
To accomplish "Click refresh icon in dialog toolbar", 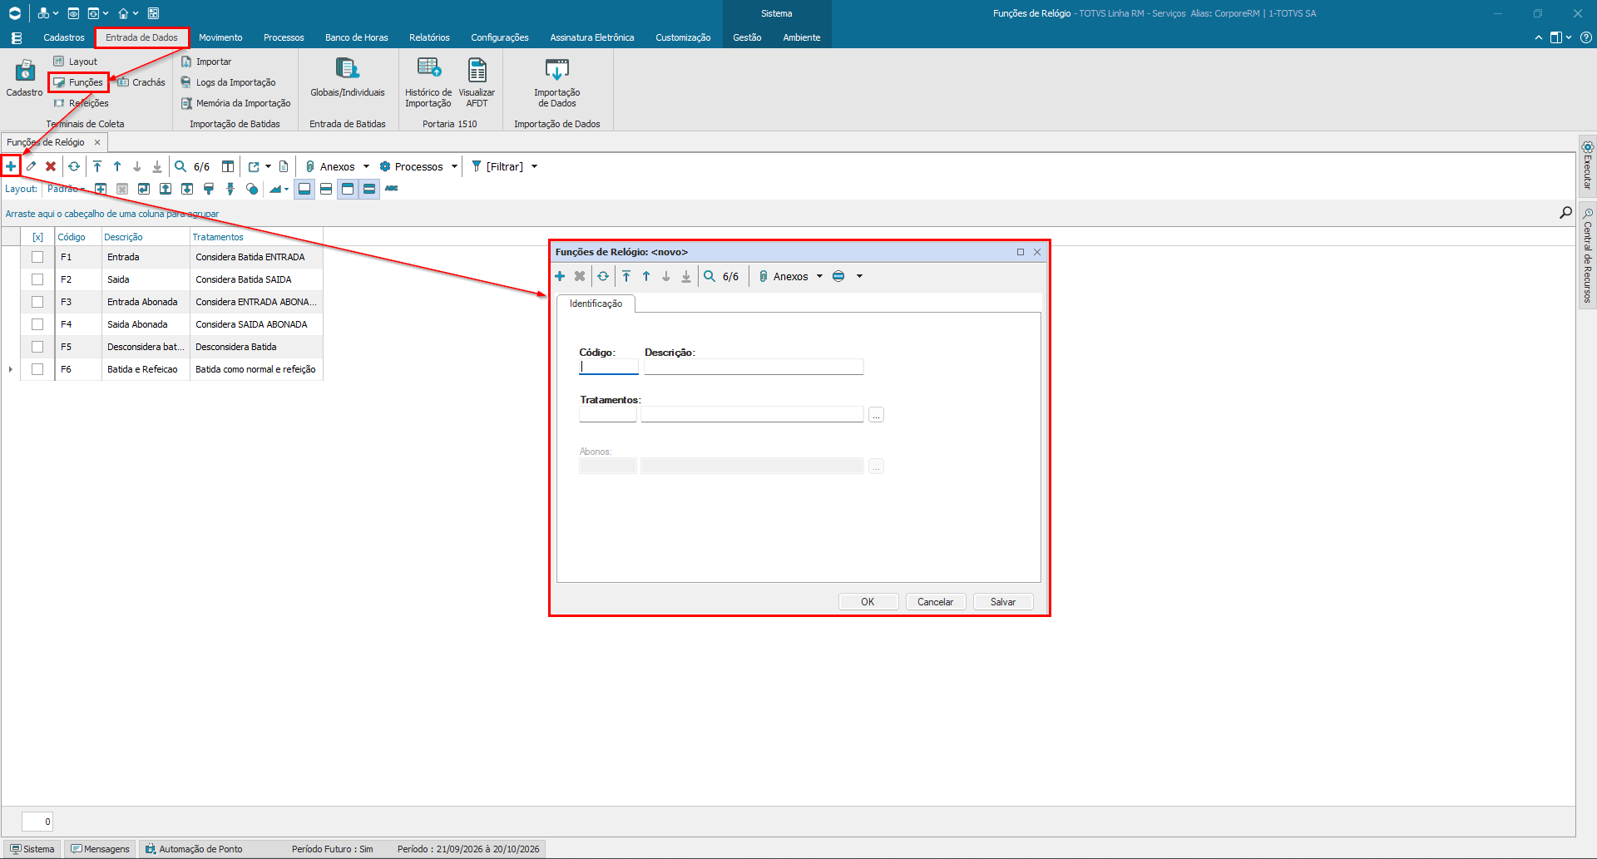I will (x=603, y=276).
